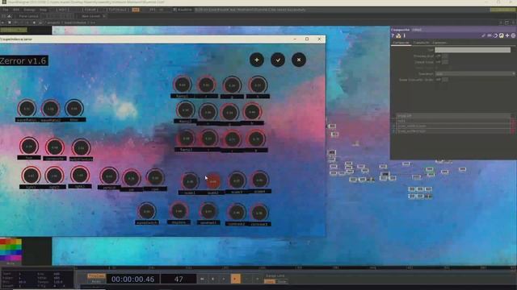Open operator help question-mark icon

pos(393,35)
